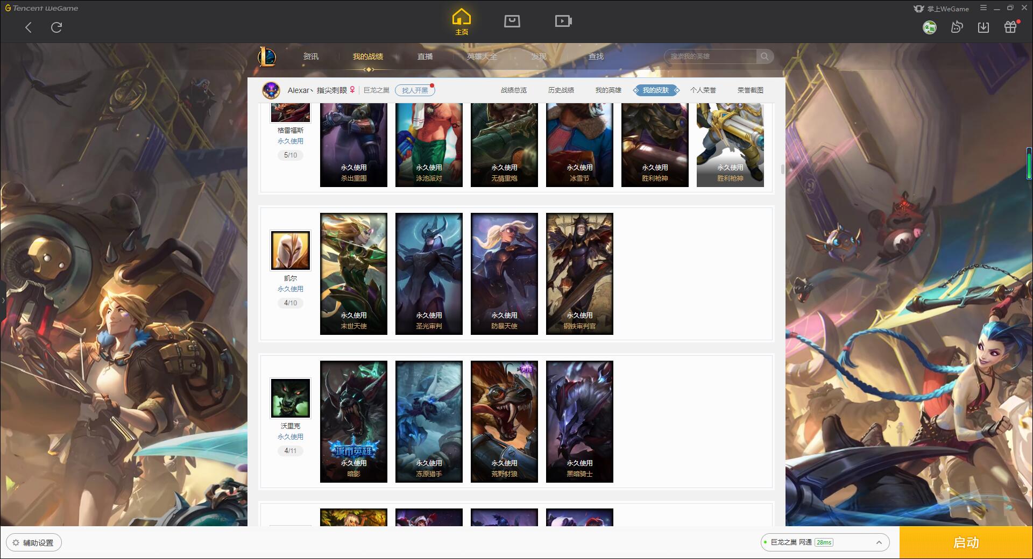Open the 荒野豺狼 skin card
The height and width of the screenshot is (559, 1033).
pyautogui.click(x=504, y=421)
